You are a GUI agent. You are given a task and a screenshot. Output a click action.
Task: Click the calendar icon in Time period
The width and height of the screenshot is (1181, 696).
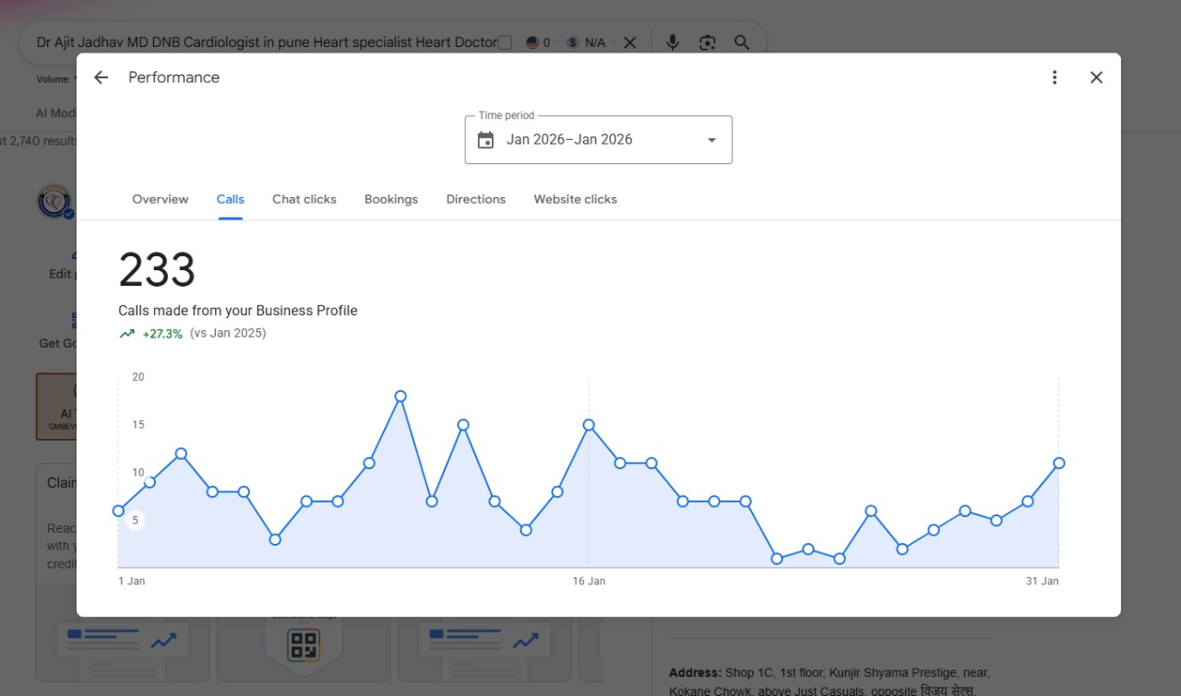[x=485, y=140]
